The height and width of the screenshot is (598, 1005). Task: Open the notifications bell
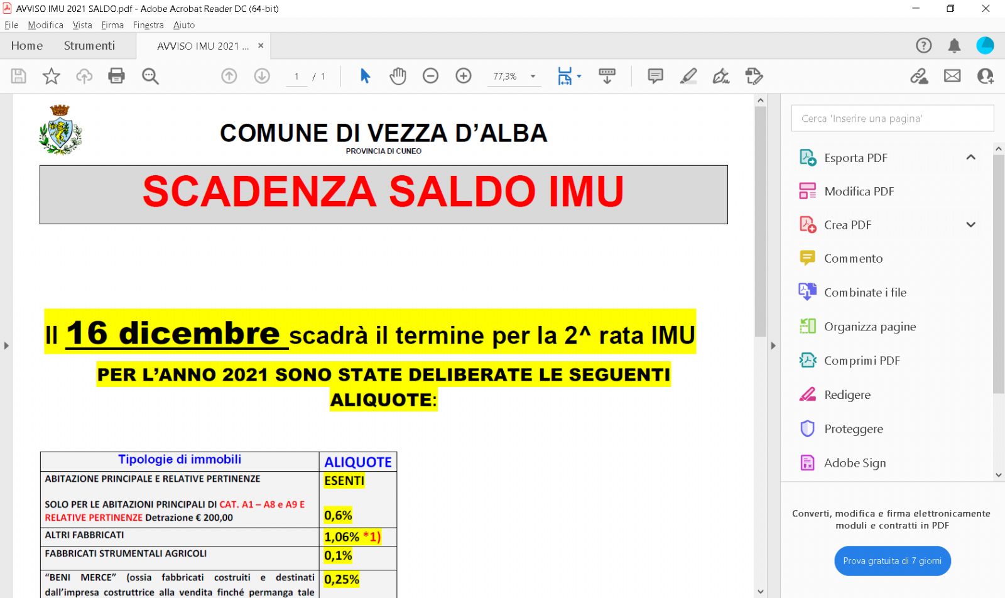coord(954,45)
